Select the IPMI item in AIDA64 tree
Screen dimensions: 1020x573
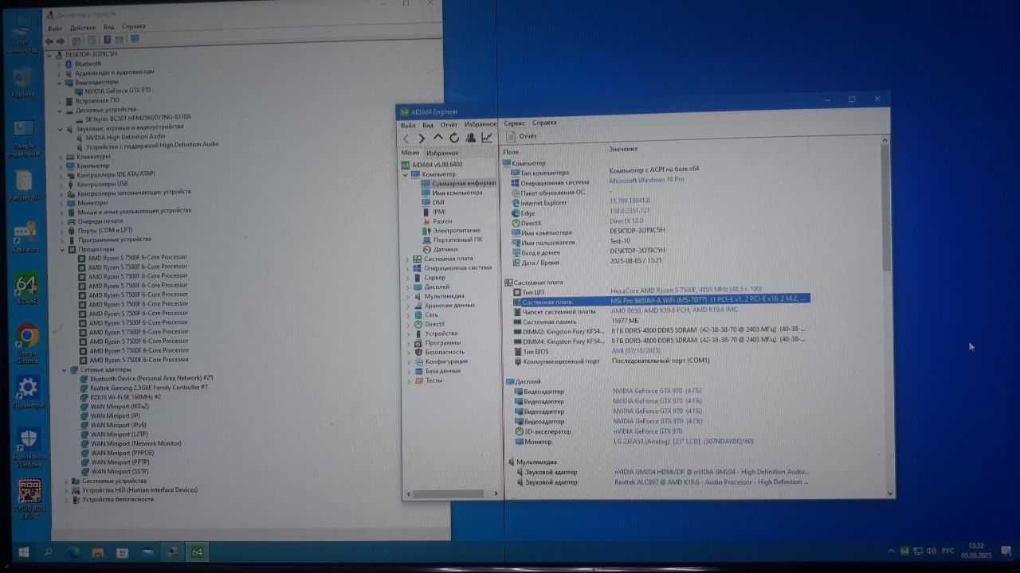point(433,212)
